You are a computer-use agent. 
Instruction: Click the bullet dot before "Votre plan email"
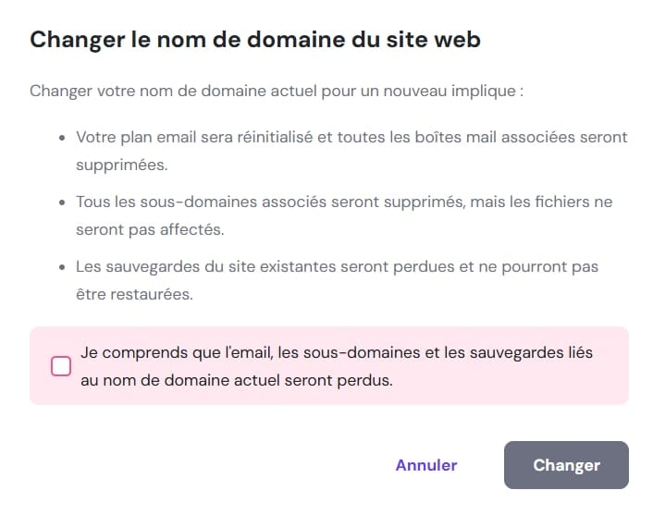[x=61, y=137]
